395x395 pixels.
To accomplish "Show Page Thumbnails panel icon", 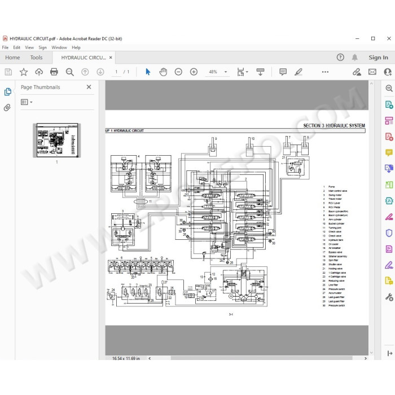I will coord(7,91).
